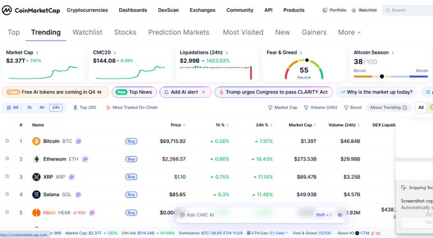Open the Volume (24h) filter dropdown
The width and height of the screenshot is (433, 238).
320,108
